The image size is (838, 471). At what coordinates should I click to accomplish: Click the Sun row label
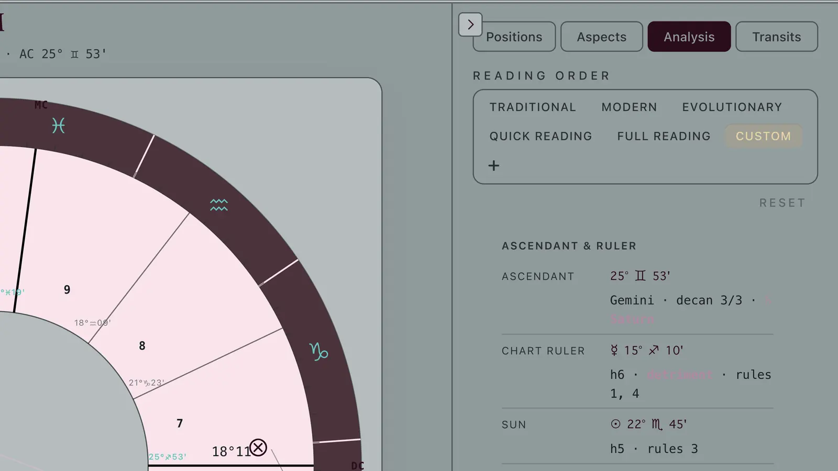pyautogui.click(x=514, y=425)
